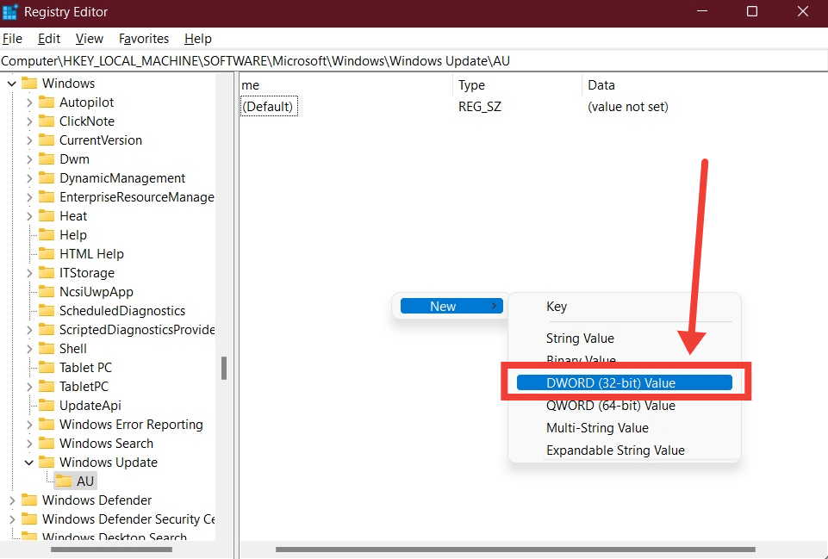Click the AU folder icon in tree
The height and width of the screenshot is (559, 828).
pyautogui.click(x=63, y=481)
